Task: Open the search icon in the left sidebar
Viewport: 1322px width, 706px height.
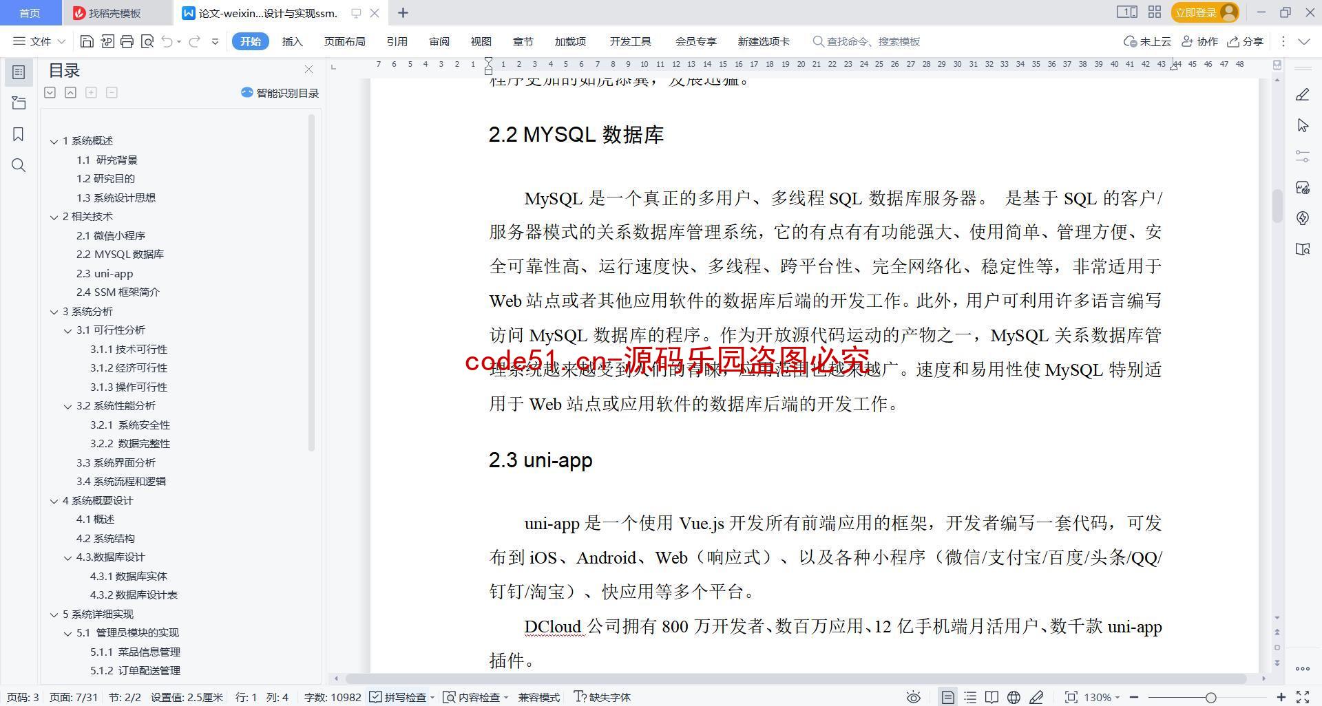Action: [19, 165]
